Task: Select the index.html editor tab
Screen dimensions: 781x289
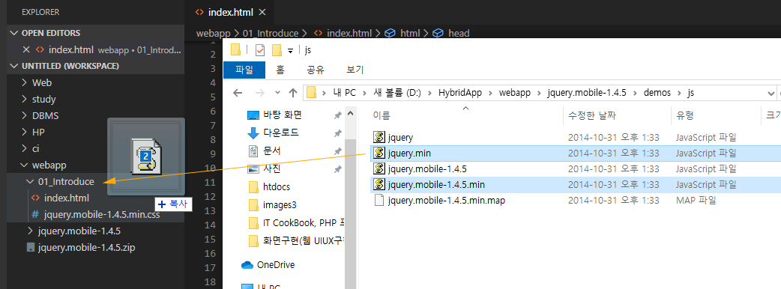Action: (231, 12)
